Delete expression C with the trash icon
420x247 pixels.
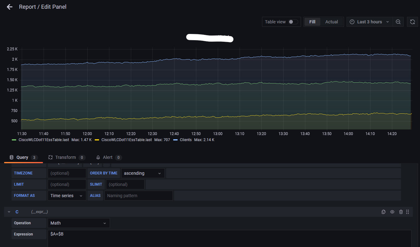pos(401,211)
